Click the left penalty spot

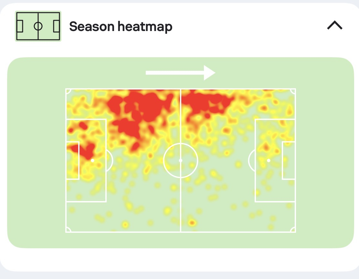pyautogui.click(x=92, y=161)
